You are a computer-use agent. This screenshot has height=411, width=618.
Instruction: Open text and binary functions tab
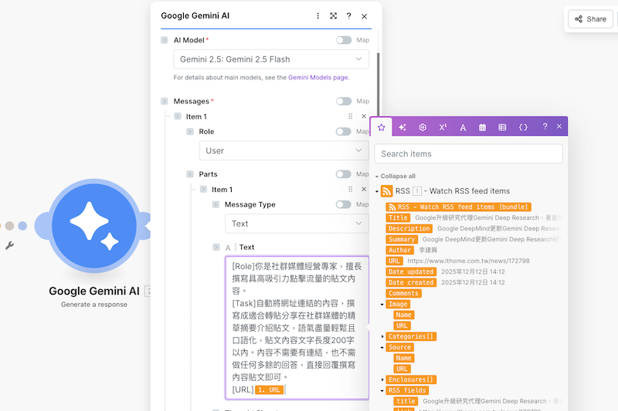coord(463,126)
